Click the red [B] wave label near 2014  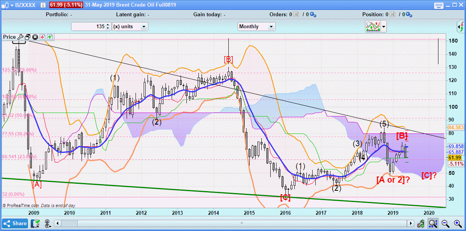(228, 59)
